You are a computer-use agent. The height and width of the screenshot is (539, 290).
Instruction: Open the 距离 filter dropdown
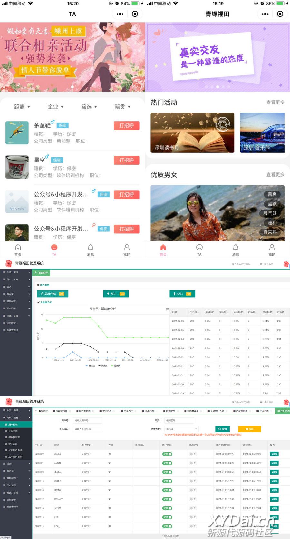click(x=22, y=107)
